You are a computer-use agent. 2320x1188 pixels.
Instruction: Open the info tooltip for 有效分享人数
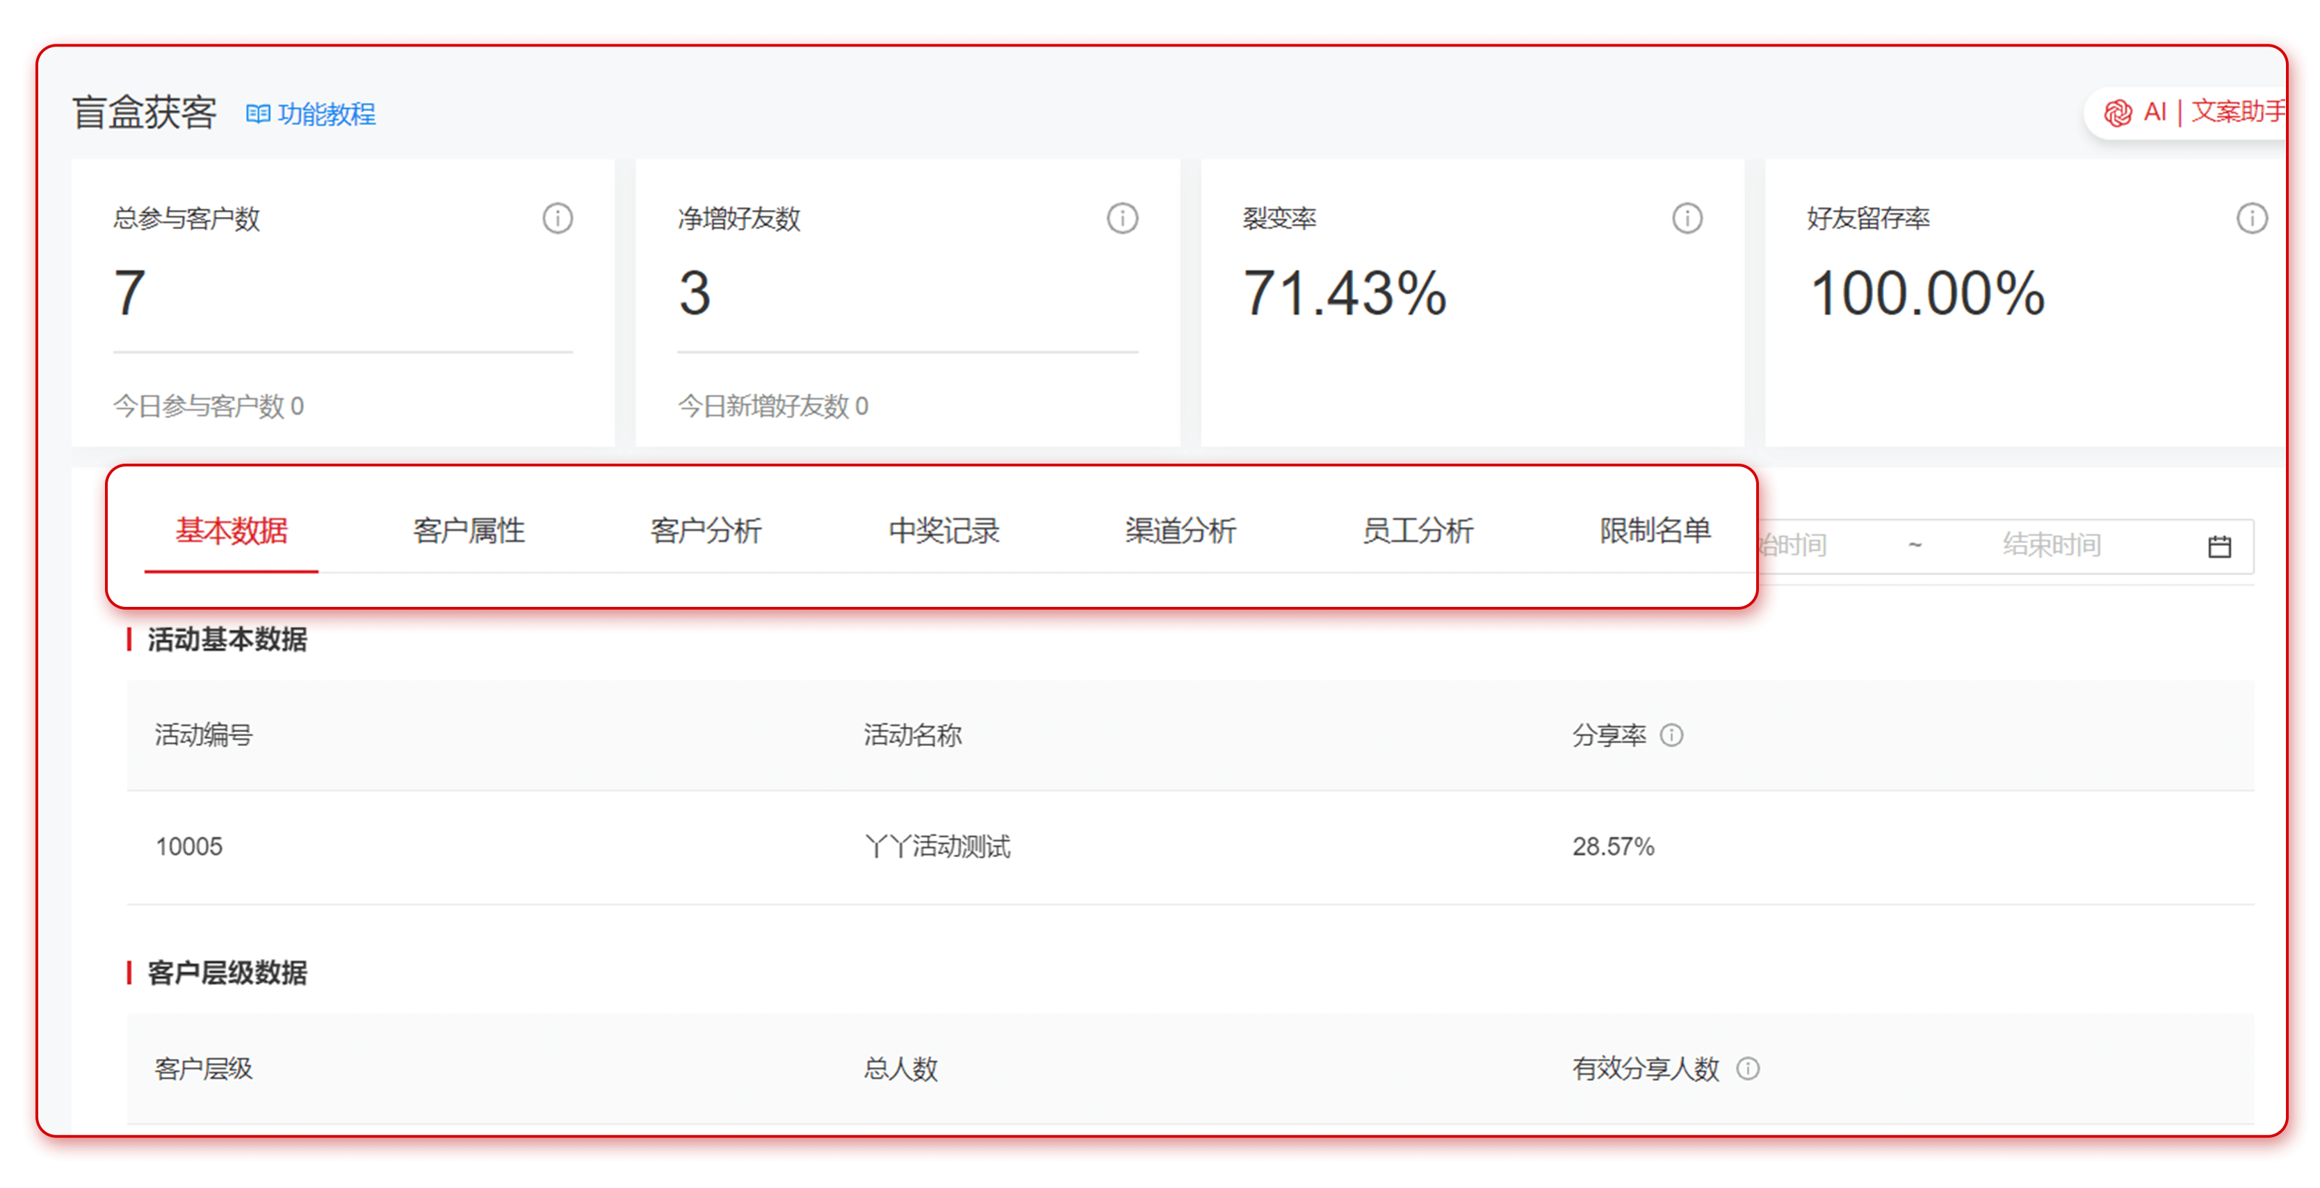(1750, 1069)
